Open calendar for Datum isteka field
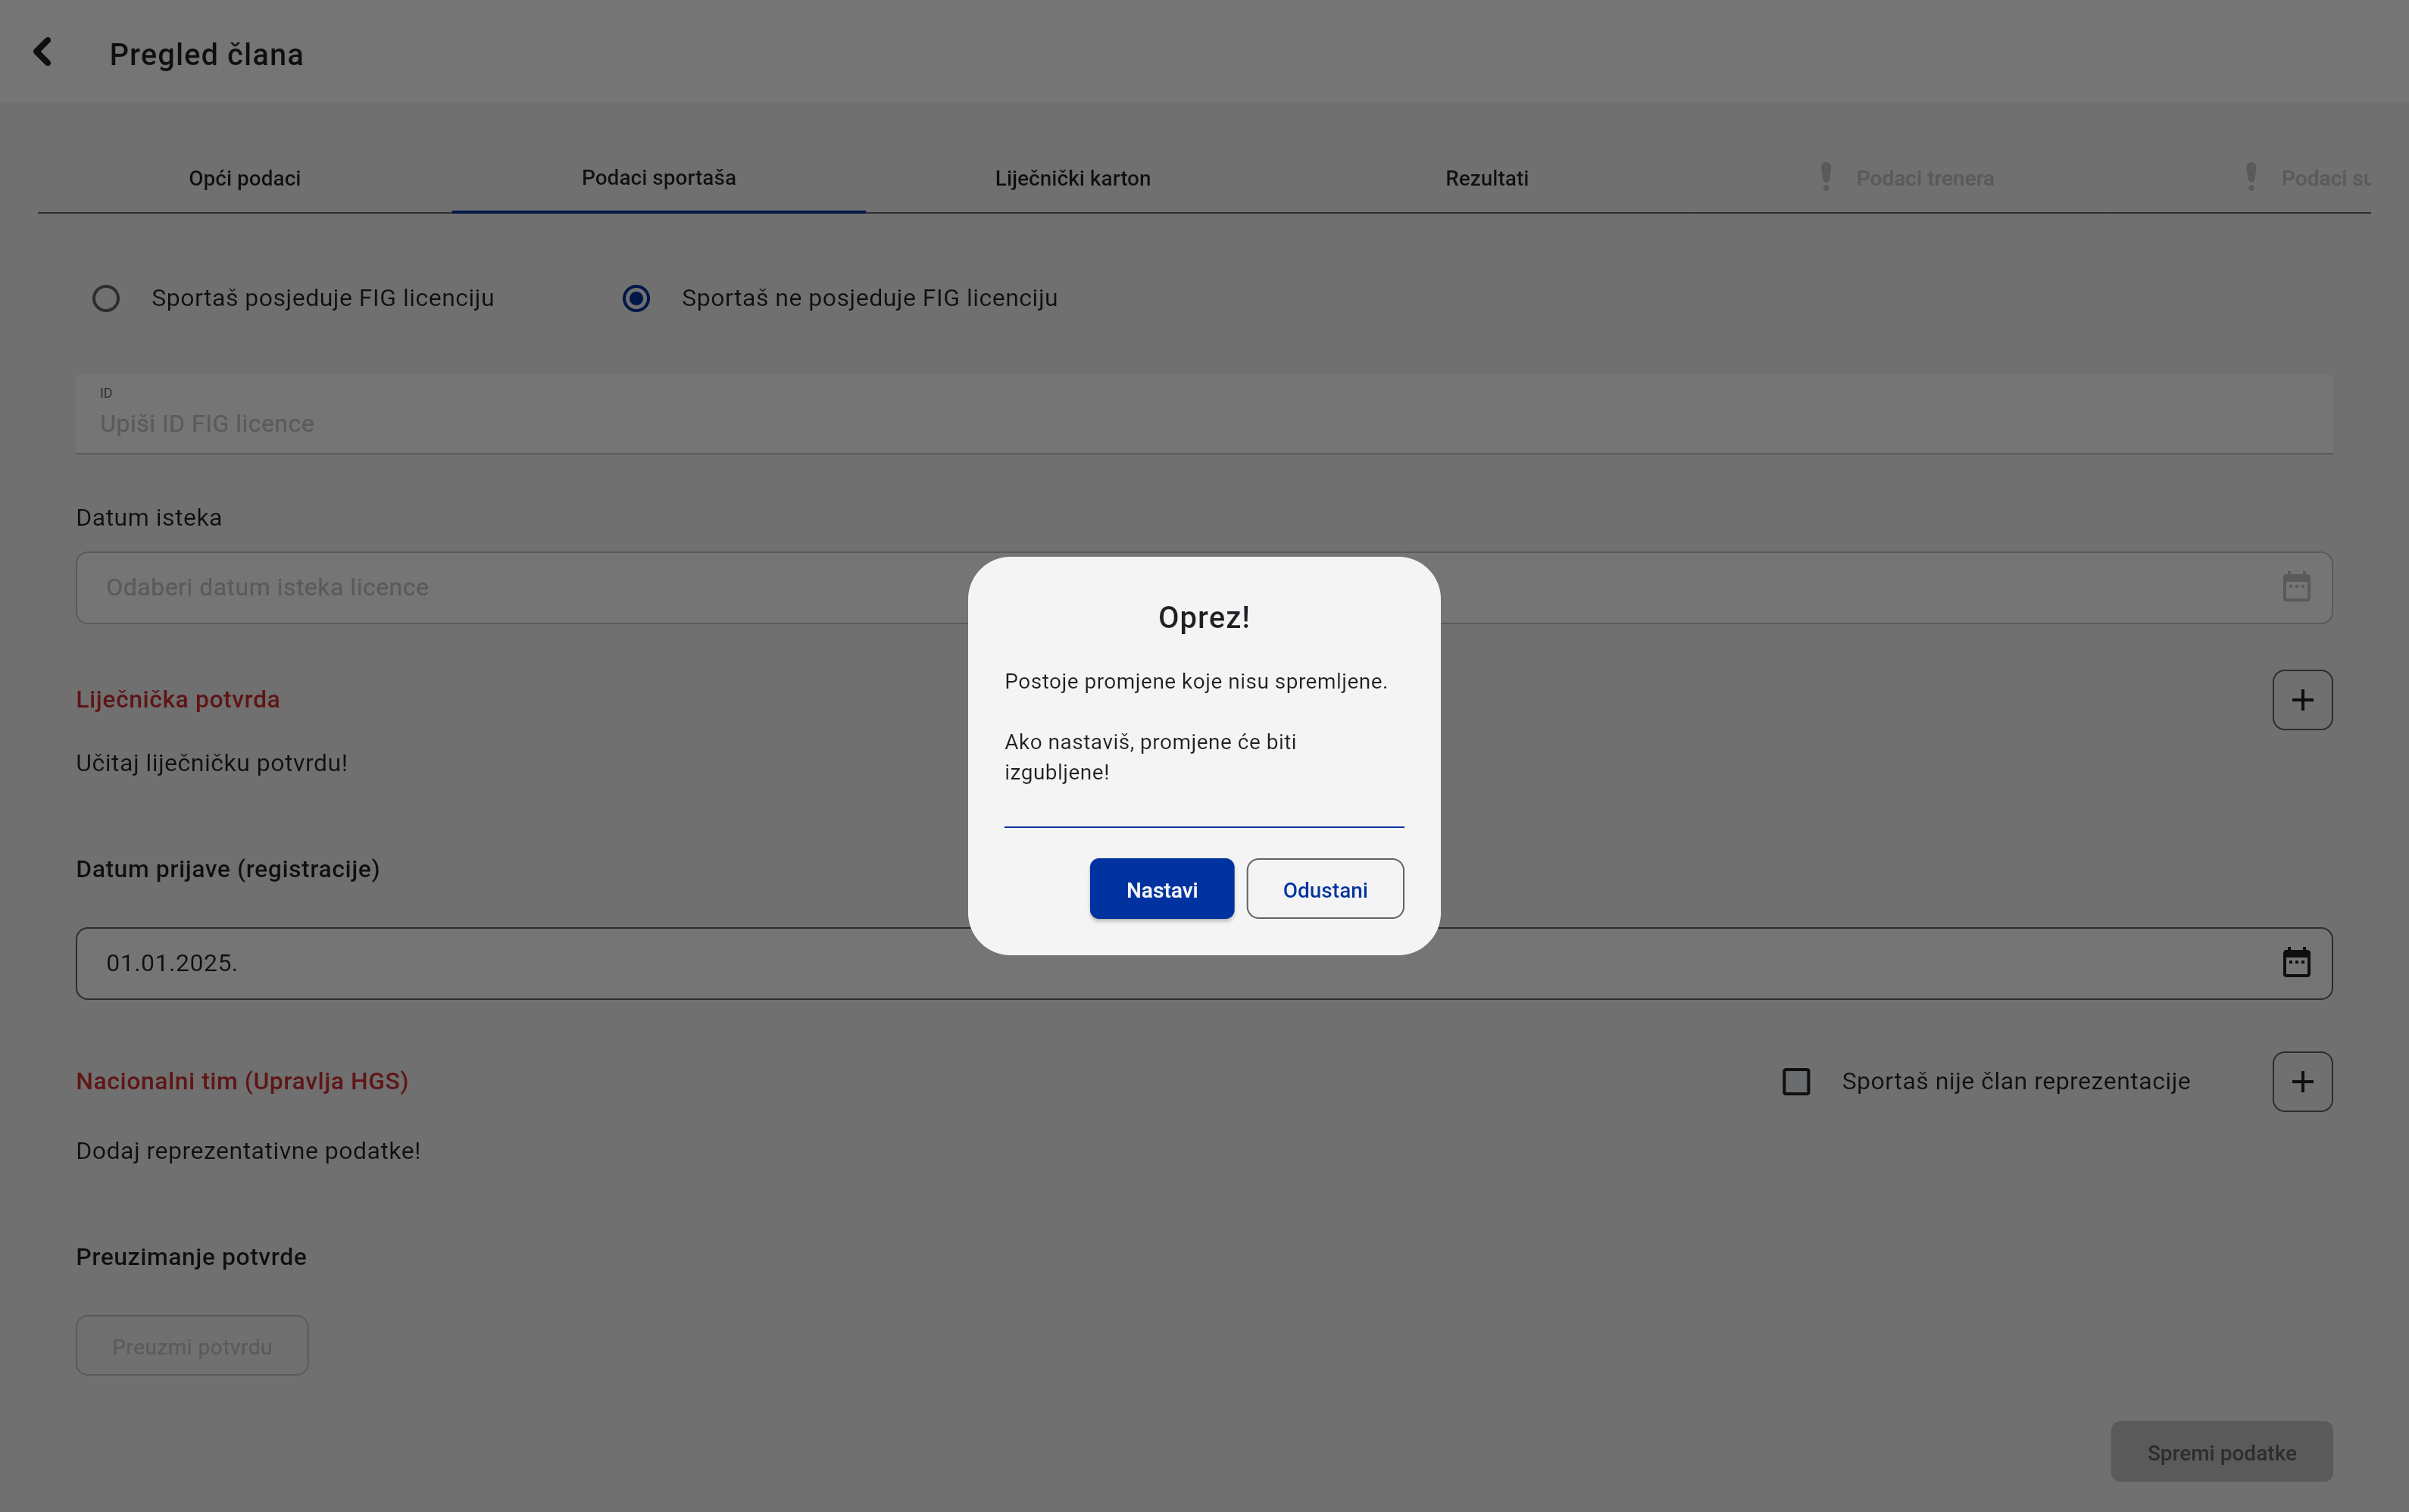Screen dimensions: 2409x1512 tap(2296, 587)
